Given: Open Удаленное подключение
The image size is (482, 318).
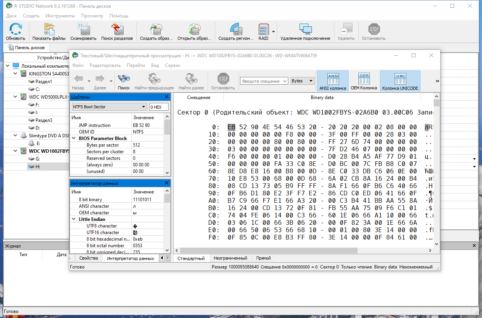Looking at the screenshot, I should 305,29.
